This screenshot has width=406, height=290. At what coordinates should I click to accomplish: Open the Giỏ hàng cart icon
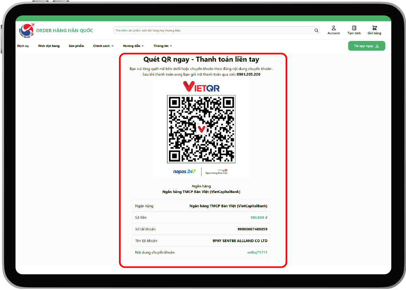375,28
